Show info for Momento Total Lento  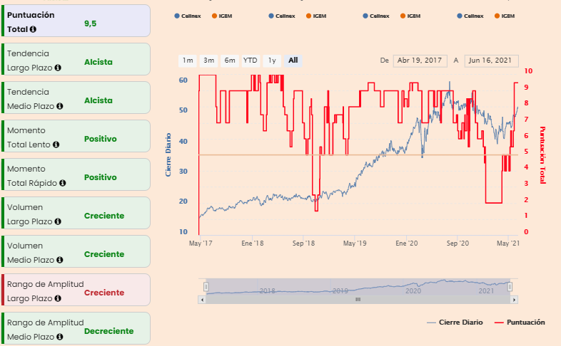click(x=56, y=145)
